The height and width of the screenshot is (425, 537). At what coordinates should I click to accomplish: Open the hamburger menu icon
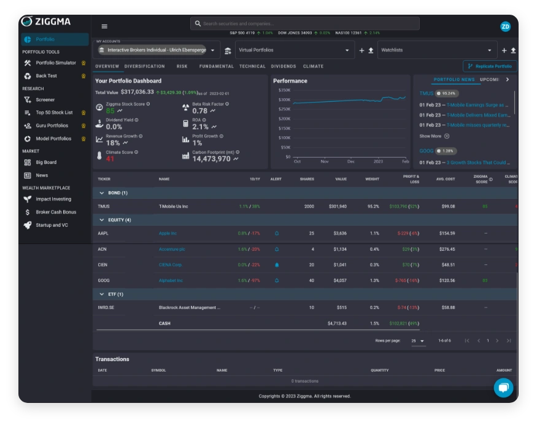click(x=104, y=26)
